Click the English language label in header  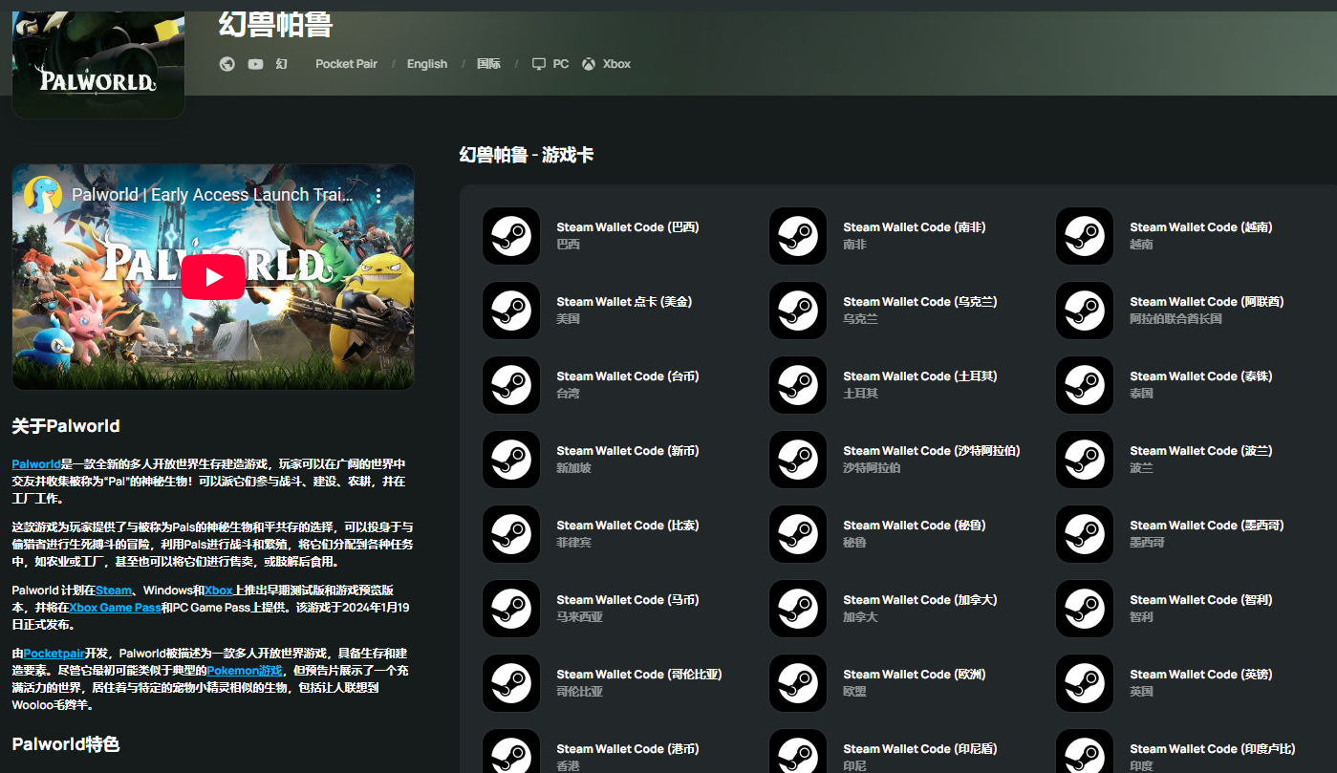[427, 64]
